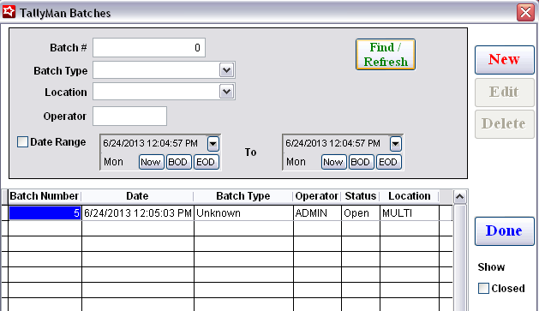Sort by Batch Number column header
539x311 pixels.
click(x=45, y=196)
